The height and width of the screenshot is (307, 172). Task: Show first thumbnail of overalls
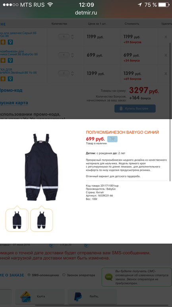[17, 220]
